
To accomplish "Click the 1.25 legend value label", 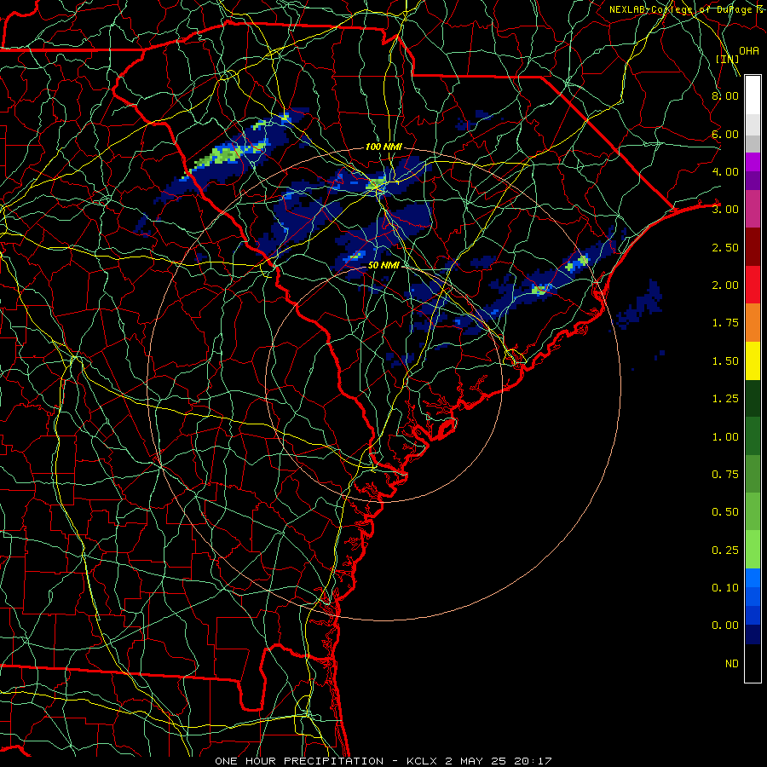I will click(725, 399).
